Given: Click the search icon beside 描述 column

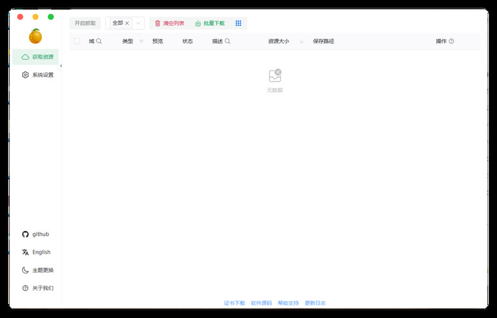Looking at the screenshot, I should [228, 41].
